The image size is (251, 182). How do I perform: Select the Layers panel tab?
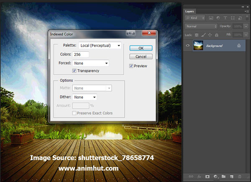[x=190, y=12]
